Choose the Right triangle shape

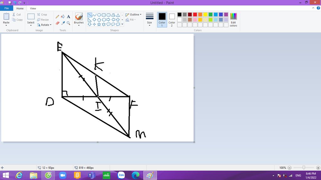click(x=90, y=20)
